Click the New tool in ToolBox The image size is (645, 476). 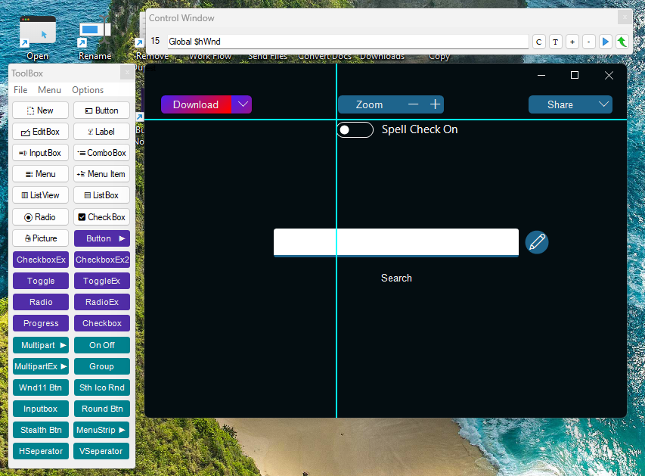(x=40, y=110)
